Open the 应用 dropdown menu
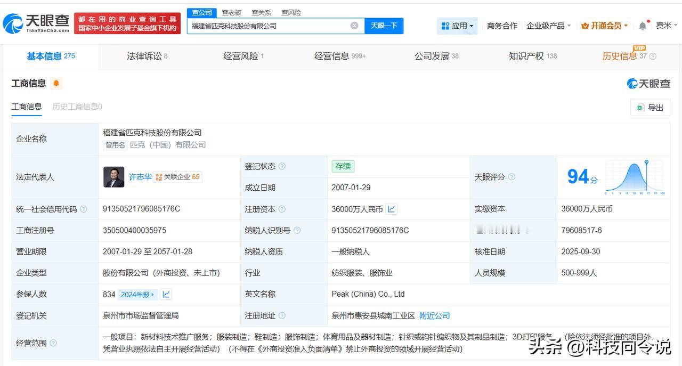 457,26
